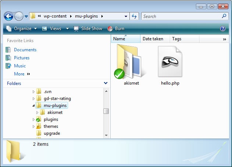Collapse the mu-plugins folder tree node
The height and width of the screenshot is (167, 232).
[34, 105]
